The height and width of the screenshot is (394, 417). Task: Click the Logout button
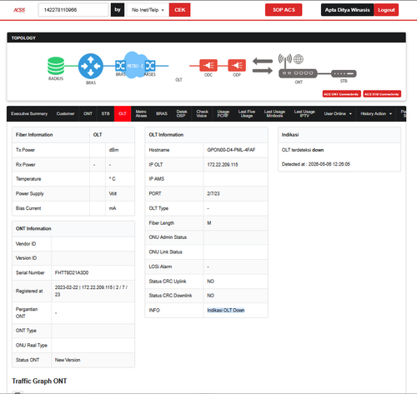(386, 10)
